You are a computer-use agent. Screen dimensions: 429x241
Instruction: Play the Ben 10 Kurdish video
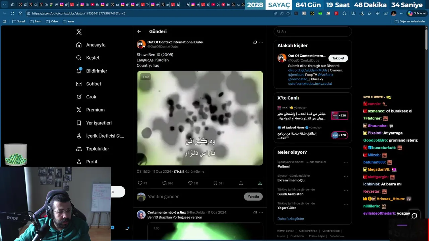[200, 118]
